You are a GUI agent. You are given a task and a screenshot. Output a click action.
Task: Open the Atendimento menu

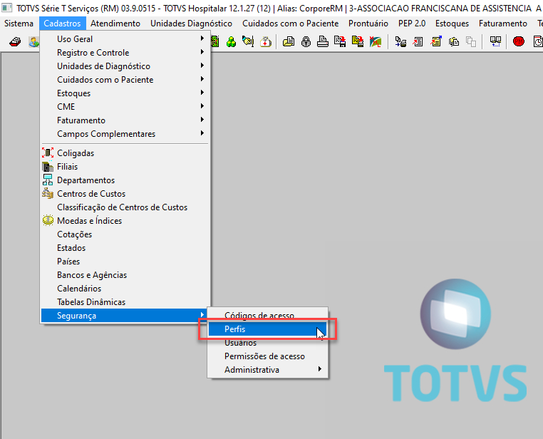pos(115,24)
